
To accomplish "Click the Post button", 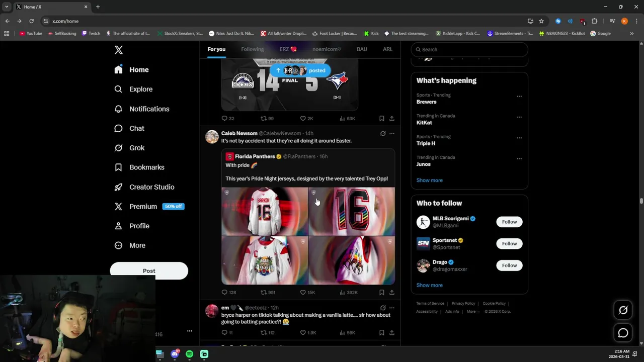I will pos(149,270).
